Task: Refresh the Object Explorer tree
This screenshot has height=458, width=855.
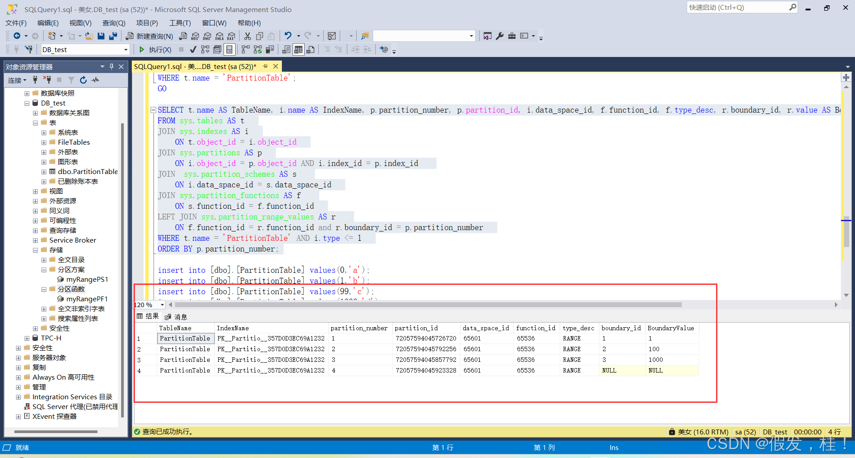Action: [x=83, y=80]
